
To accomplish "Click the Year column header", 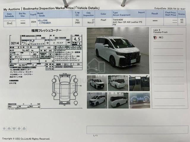I will point(33,14).
